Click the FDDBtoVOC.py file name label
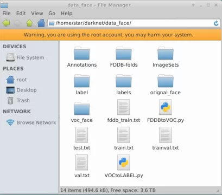Screen dimensions: 222x195 (x=166, y=120)
